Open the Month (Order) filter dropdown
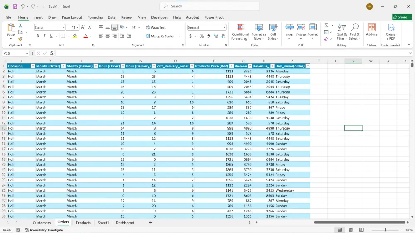This screenshot has width=415, height=233. tap(63, 66)
